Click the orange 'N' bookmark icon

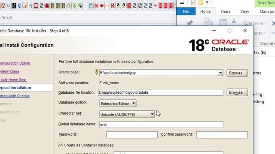click(x=96, y=6)
